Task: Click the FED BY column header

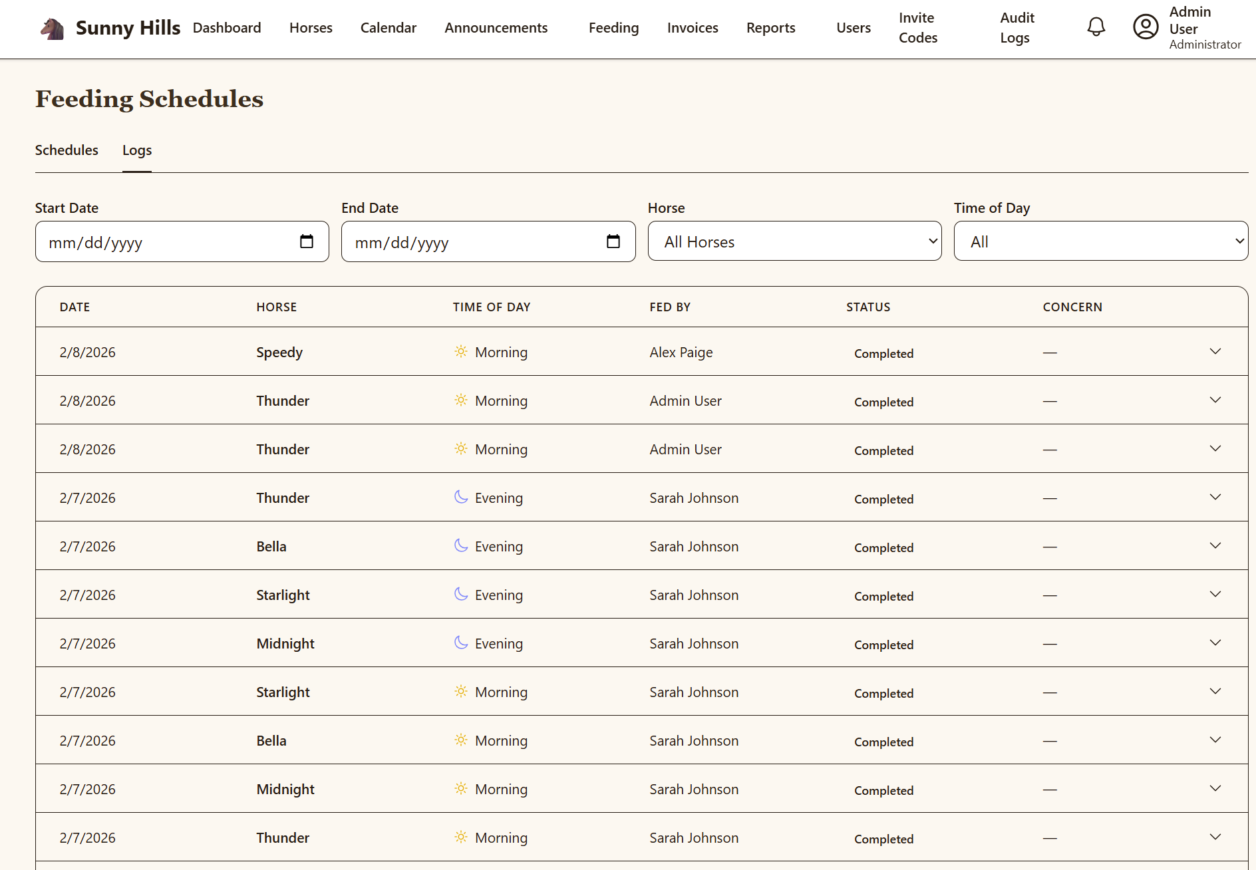Action: coord(670,307)
